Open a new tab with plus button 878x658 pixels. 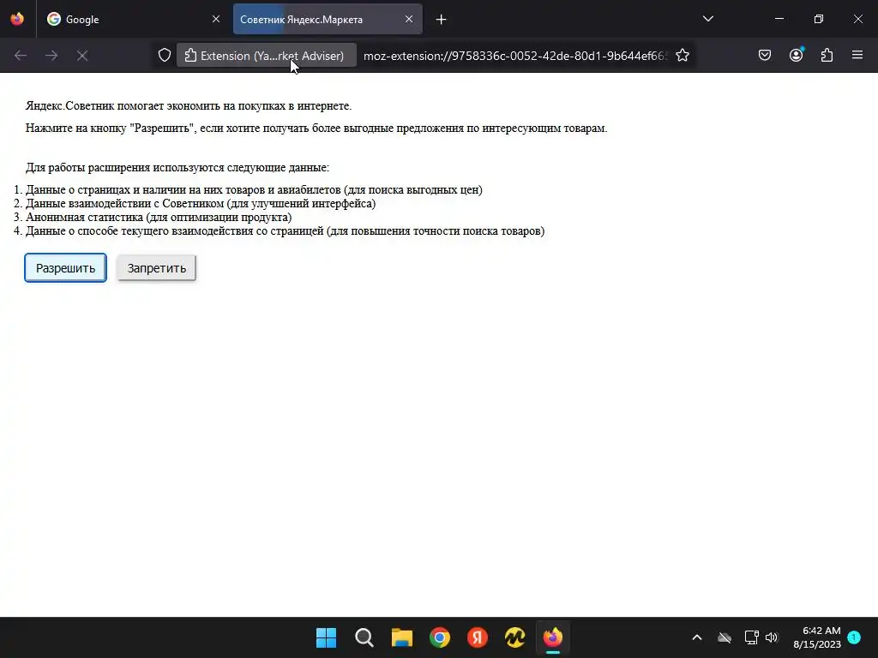pos(442,20)
